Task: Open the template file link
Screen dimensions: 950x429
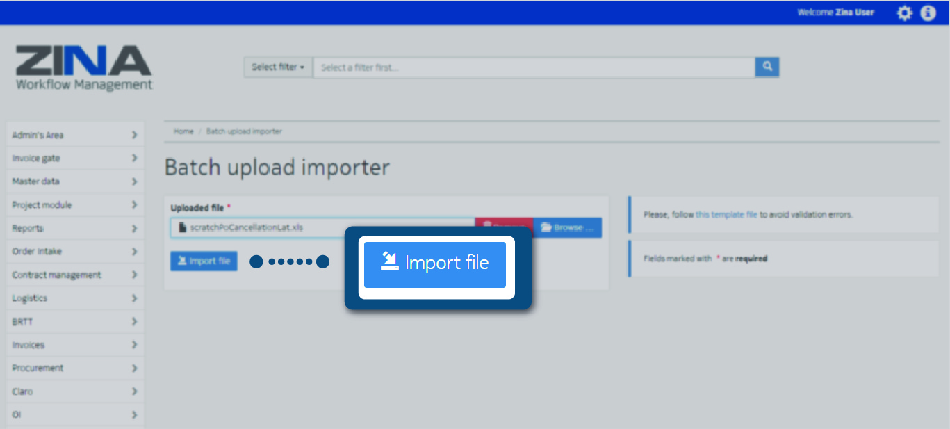Action: pos(726,215)
